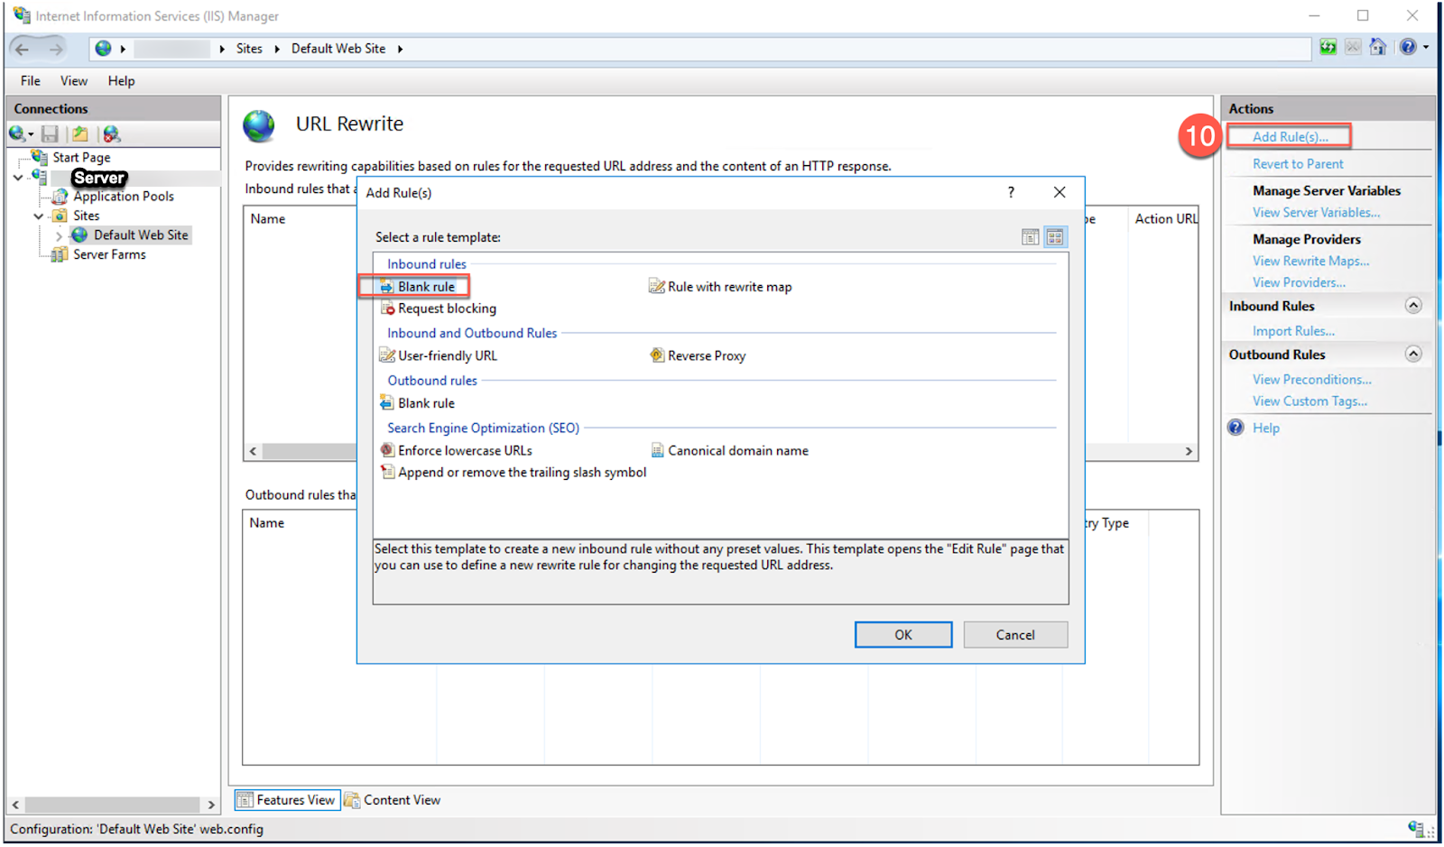Switch to icons view in Add Rule(s) dialog
This screenshot has width=1444, height=847.
tap(1055, 237)
